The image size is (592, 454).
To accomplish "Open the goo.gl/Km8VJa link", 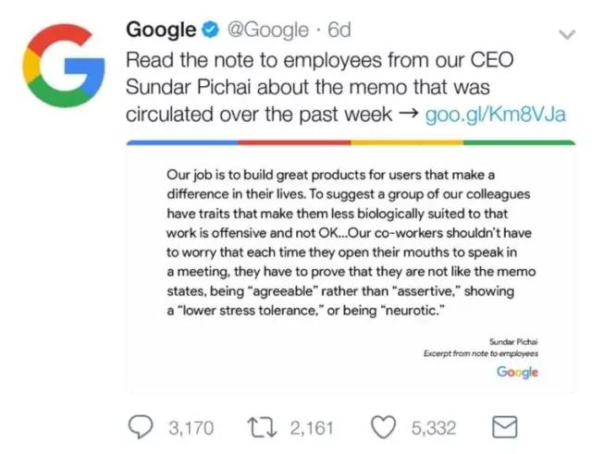I will tap(495, 116).
